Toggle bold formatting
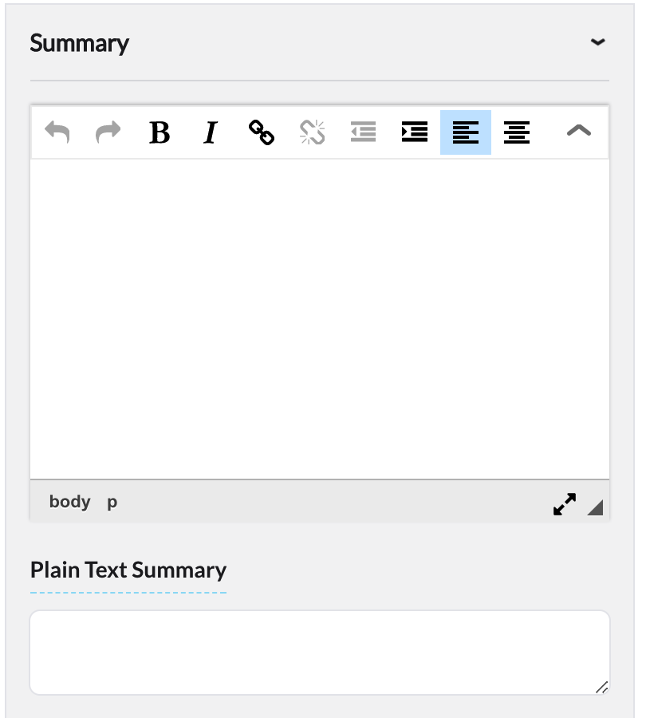646x718 pixels. click(x=159, y=132)
